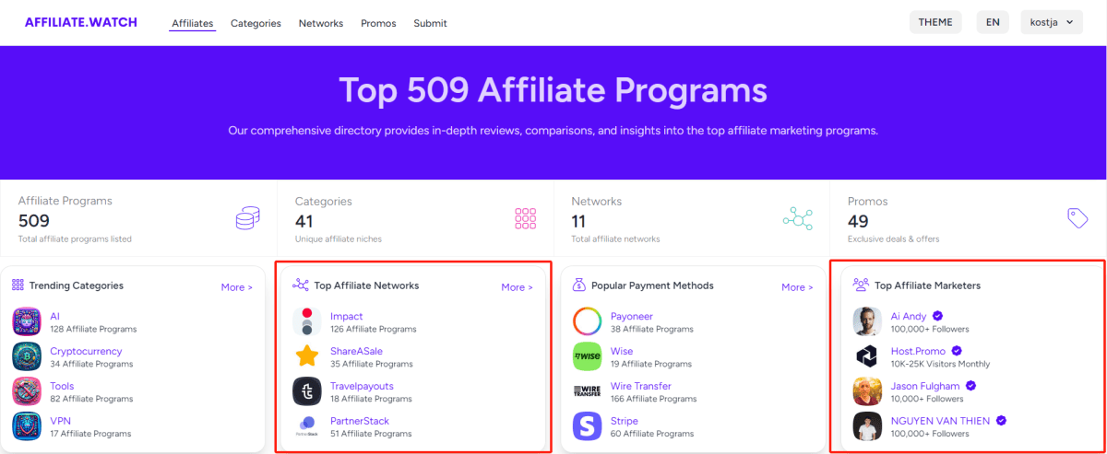The height and width of the screenshot is (454, 1107).
Task: Click '10K-25K Visitors Monthly' text
Action: pos(940,364)
